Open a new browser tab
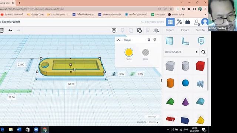237x133 pixels. [x=19, y=3]
